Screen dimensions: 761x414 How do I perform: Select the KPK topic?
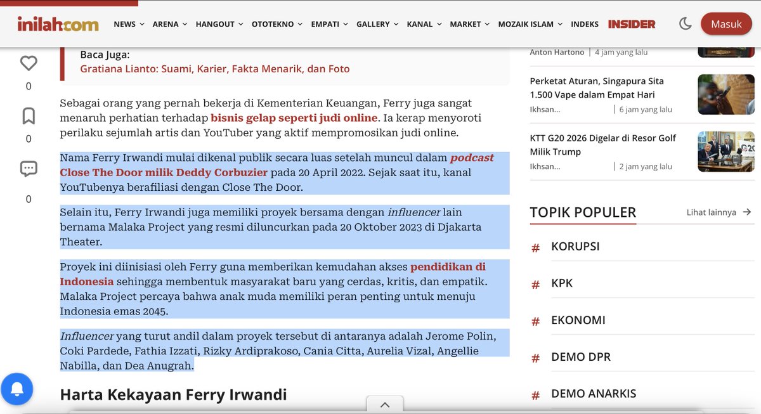[x=562, y=283]
